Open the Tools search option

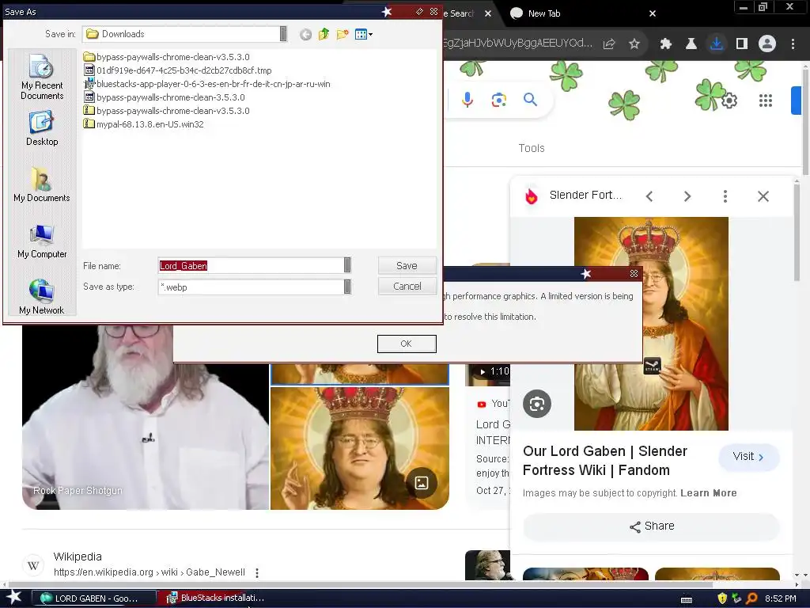coord(532,148)
